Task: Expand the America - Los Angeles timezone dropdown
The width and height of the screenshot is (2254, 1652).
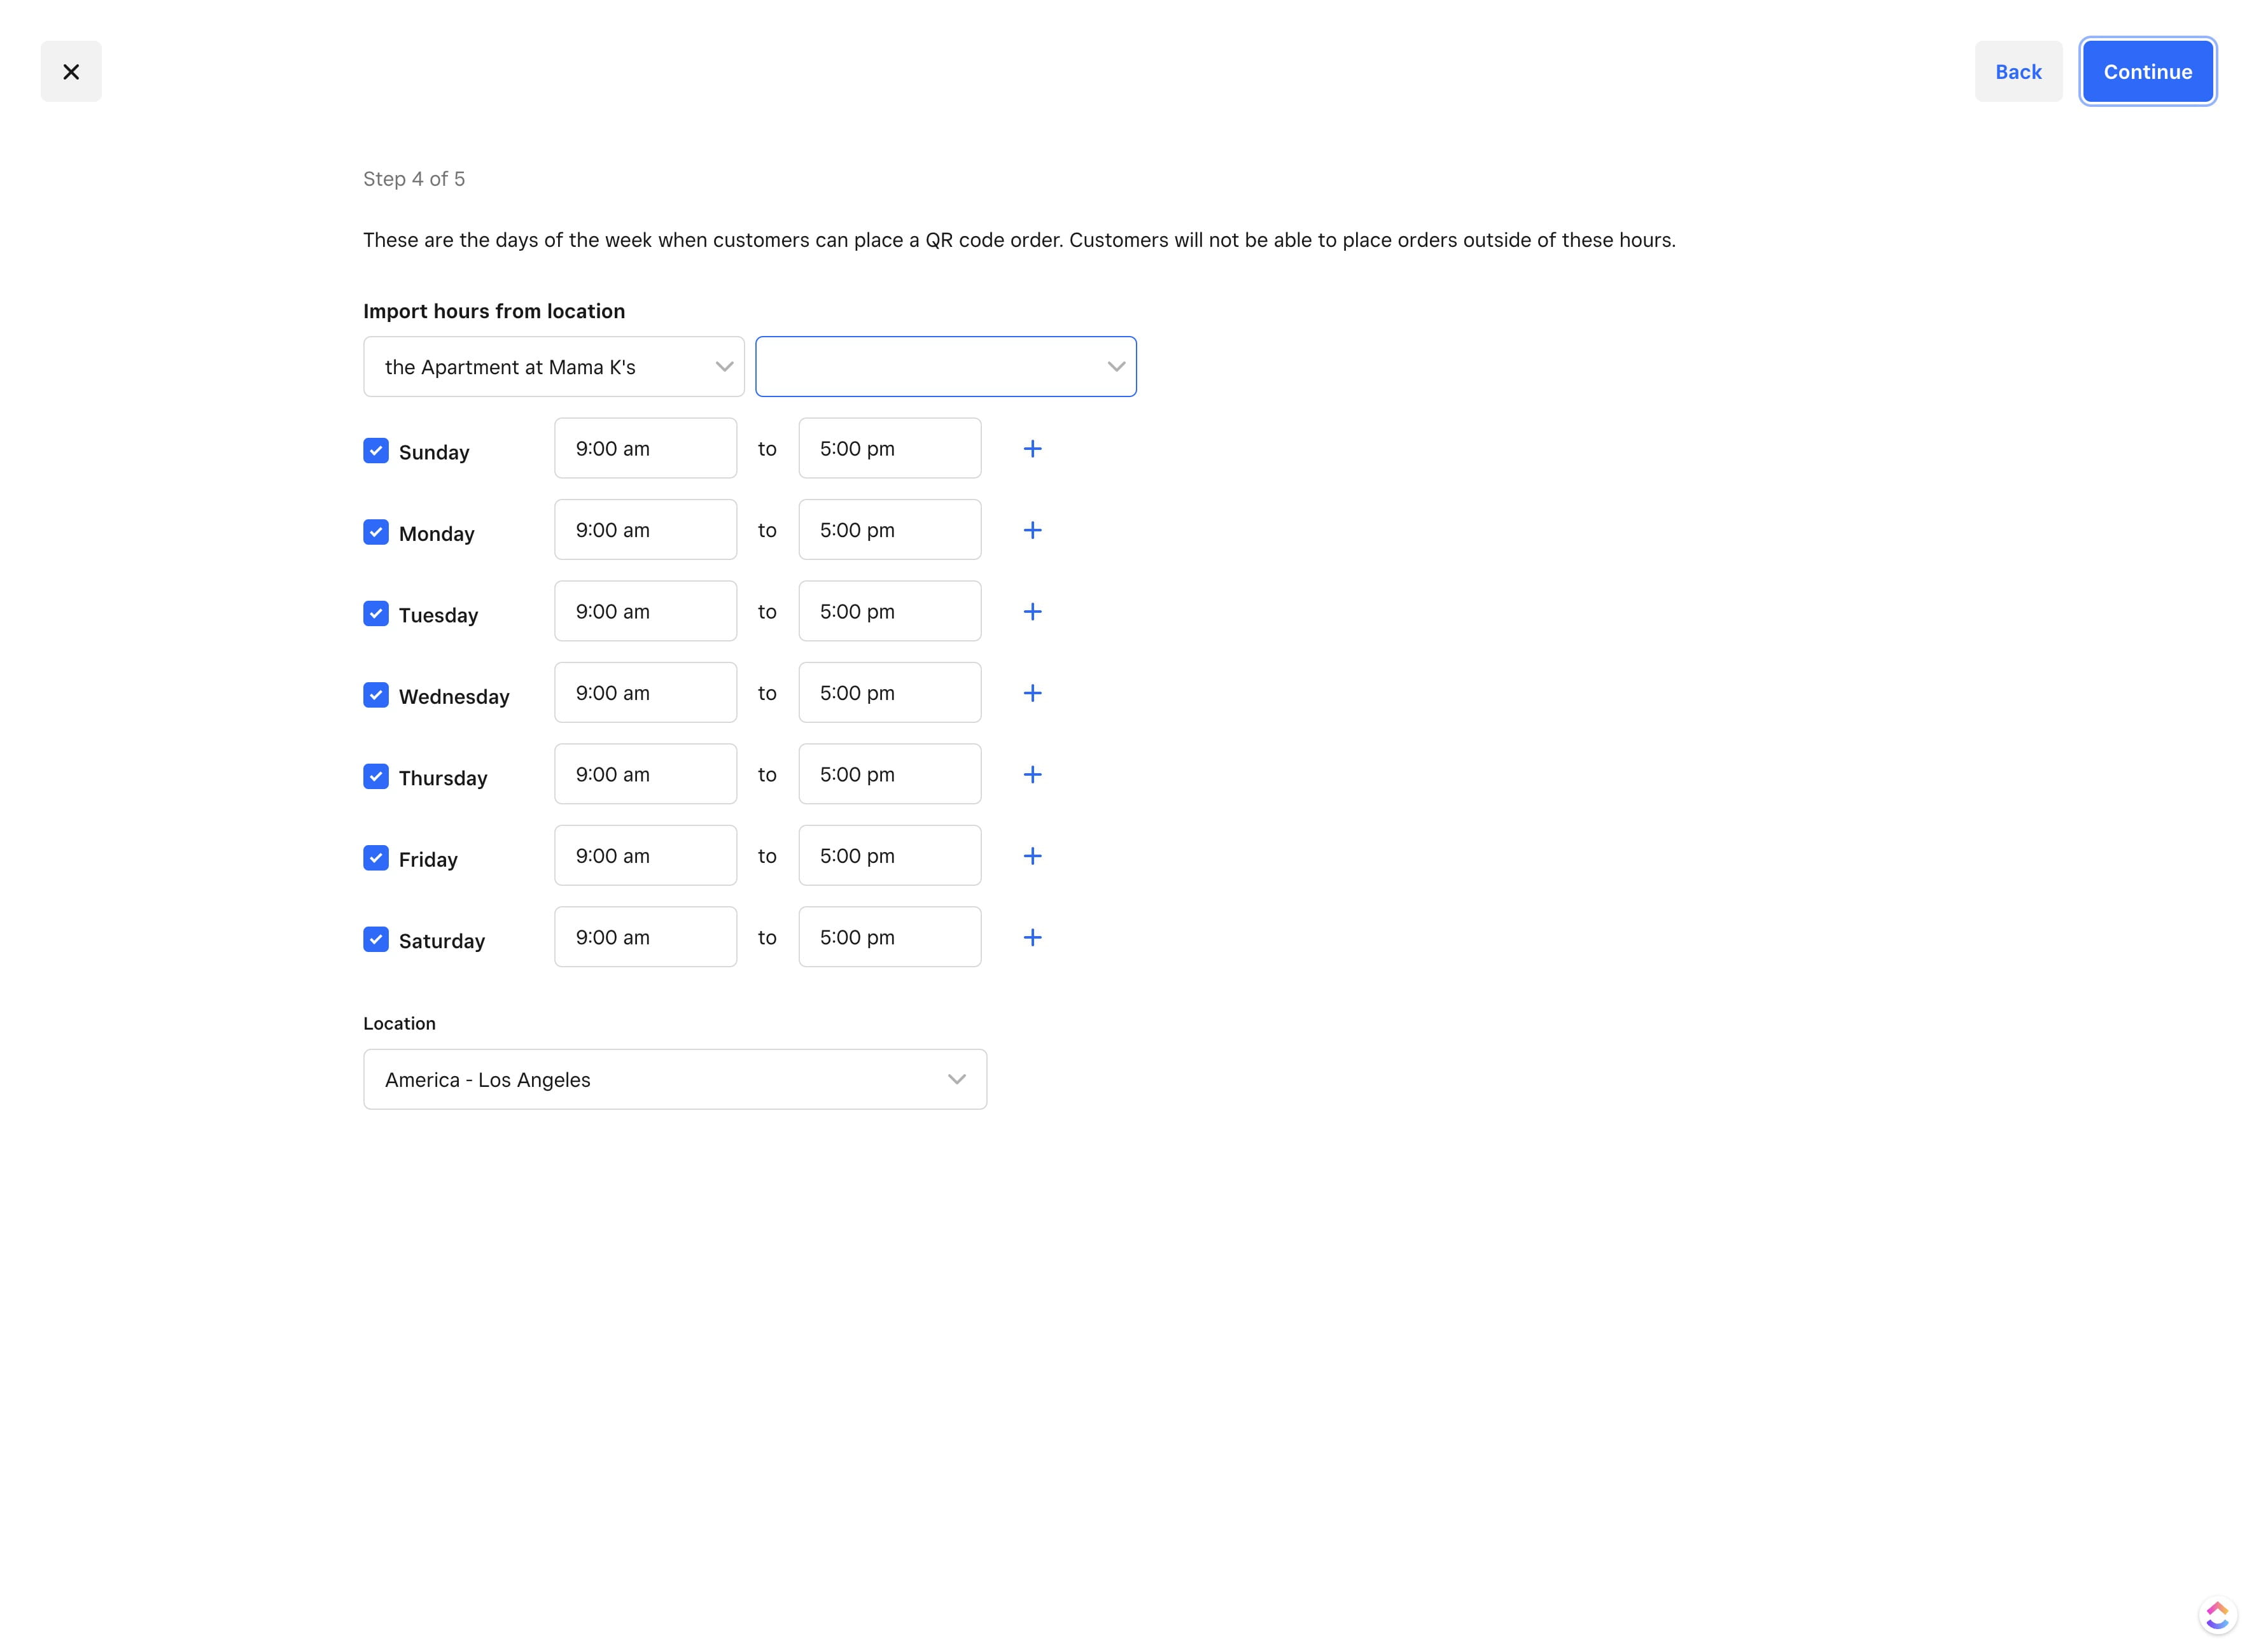Action: (x=674, y=1079)
